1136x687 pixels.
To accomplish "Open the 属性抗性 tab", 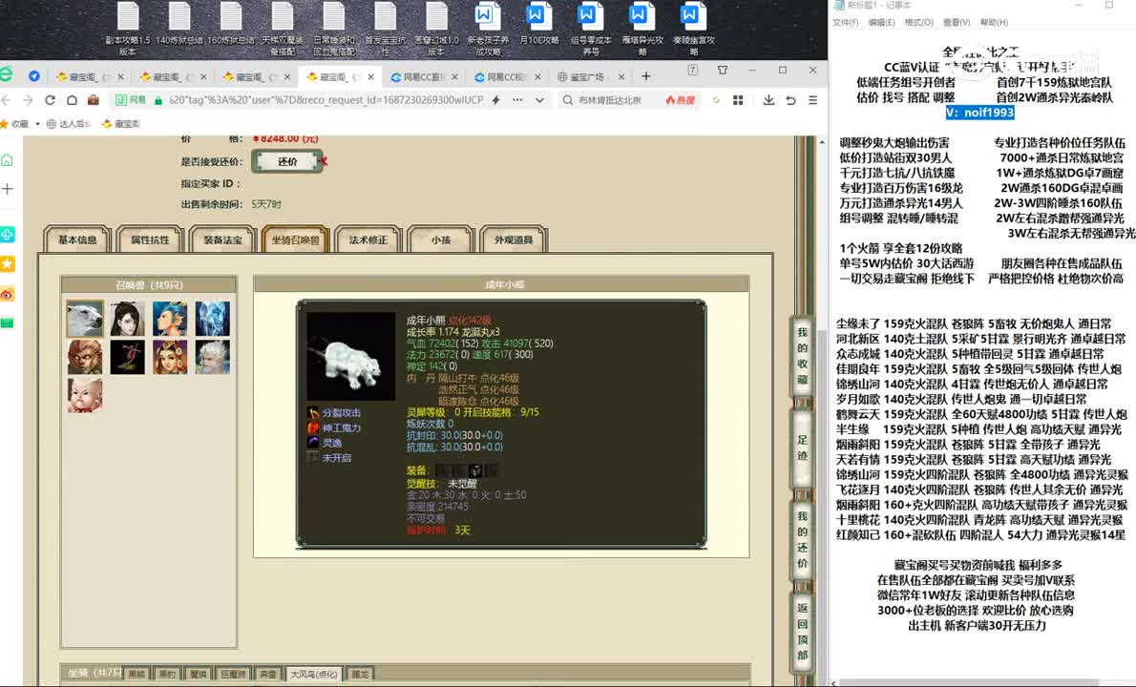I will (x=150, y=239).
